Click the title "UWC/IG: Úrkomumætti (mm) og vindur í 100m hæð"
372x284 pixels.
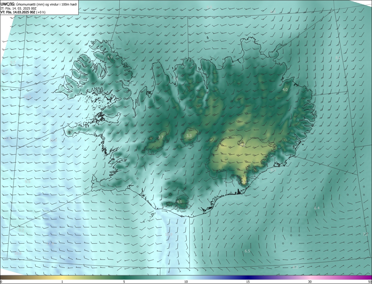pyautogui.click(x=39, y=4)
